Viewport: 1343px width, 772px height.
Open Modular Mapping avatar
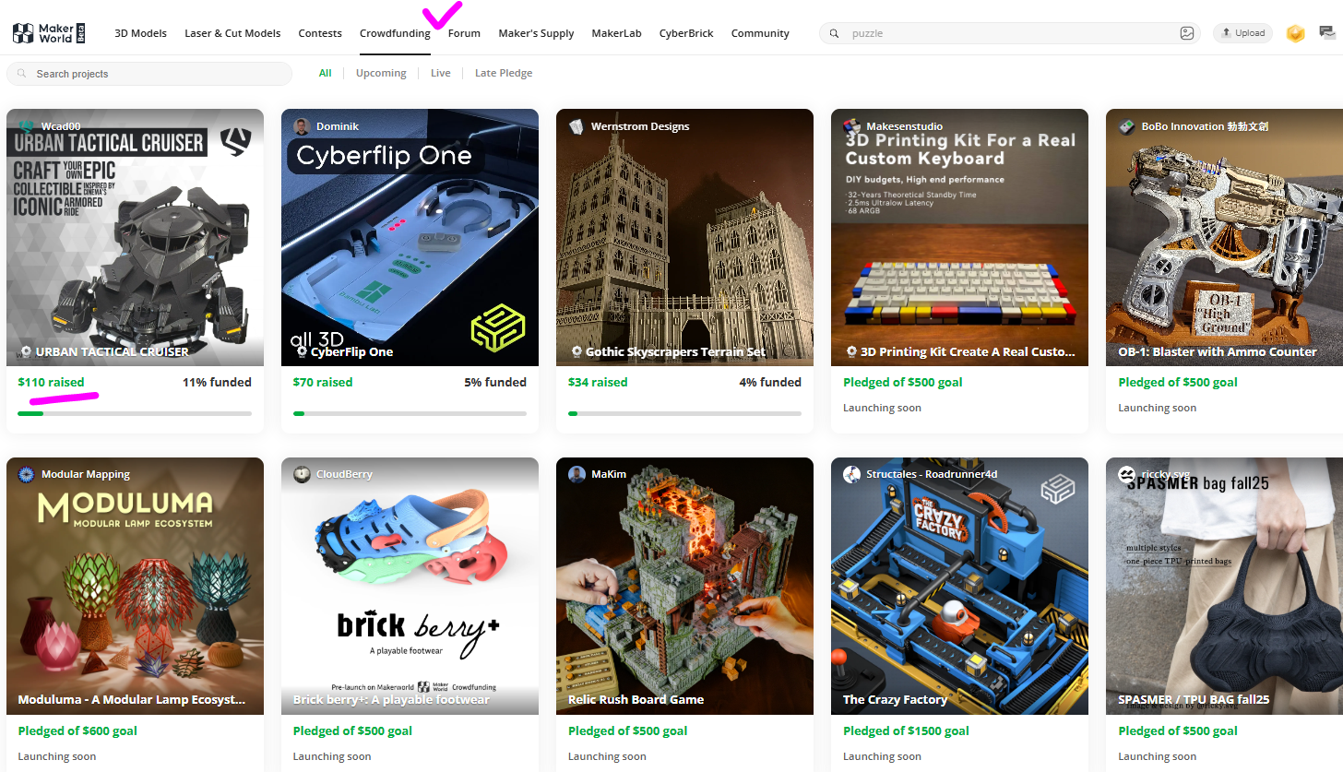tap(26, 474)
